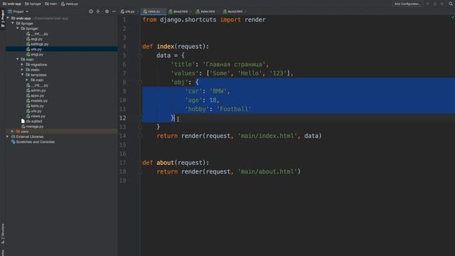Image resolution: width=455 pixels, height=256 pixels.
Task: Fold the about function at line 17
Action: pyautogui.click(x=140, y=163)
